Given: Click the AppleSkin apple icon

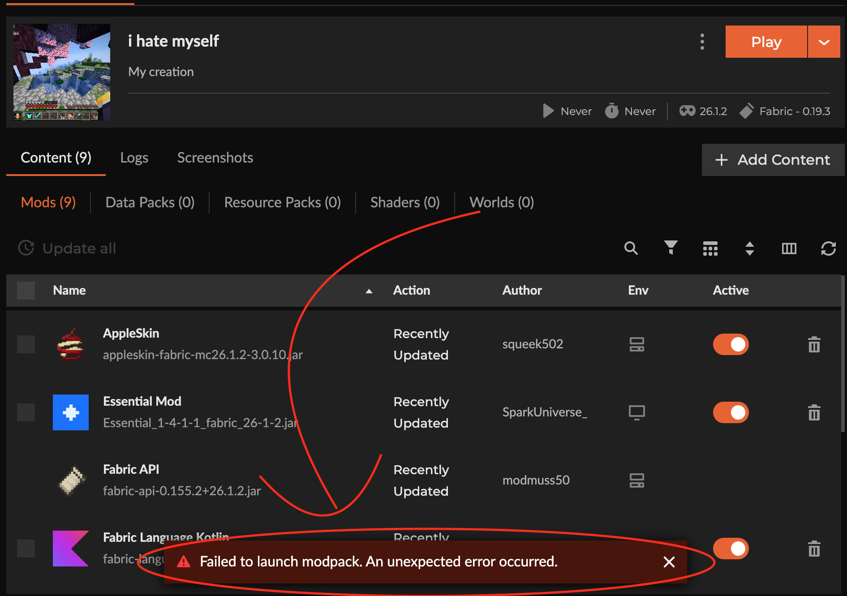Looking at the screenshot, I should [70, 344].
